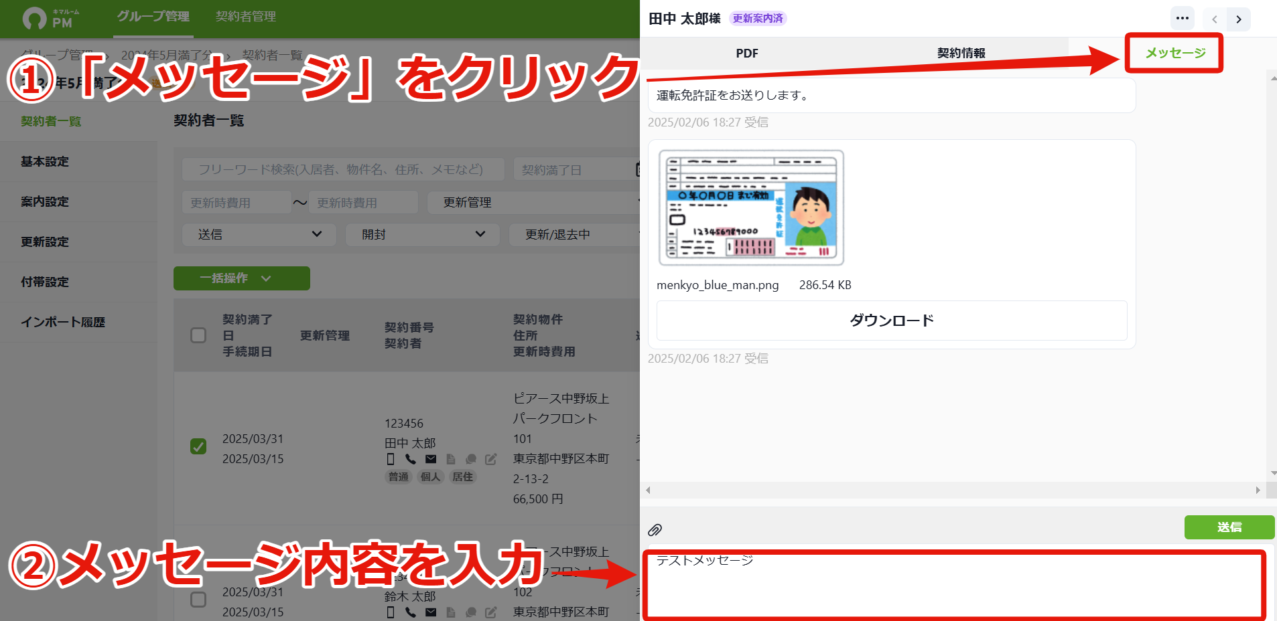This screenshot has height=621, width=1277.
Task: Open the 更新/退去中 filter dropdown
Action: [575, 235]
